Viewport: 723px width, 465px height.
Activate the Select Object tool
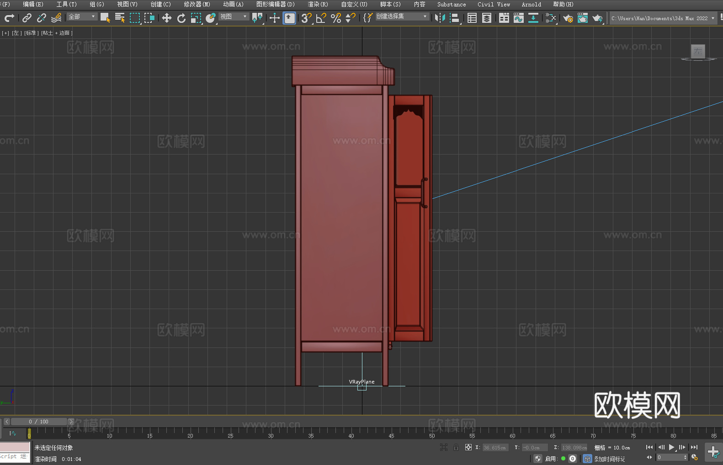point(105,18)
